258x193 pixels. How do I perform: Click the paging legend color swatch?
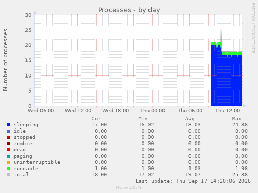9,156
